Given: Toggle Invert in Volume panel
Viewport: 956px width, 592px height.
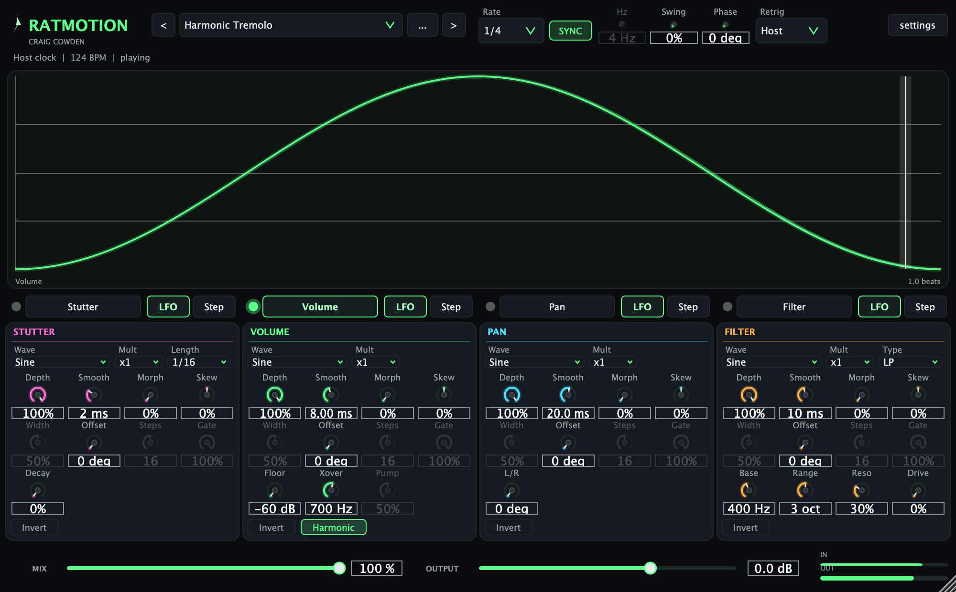Looking at the screenshot, I should click(272, 528).
